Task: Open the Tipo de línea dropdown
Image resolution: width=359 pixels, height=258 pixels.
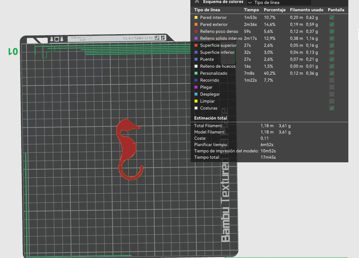Action: 279,3
